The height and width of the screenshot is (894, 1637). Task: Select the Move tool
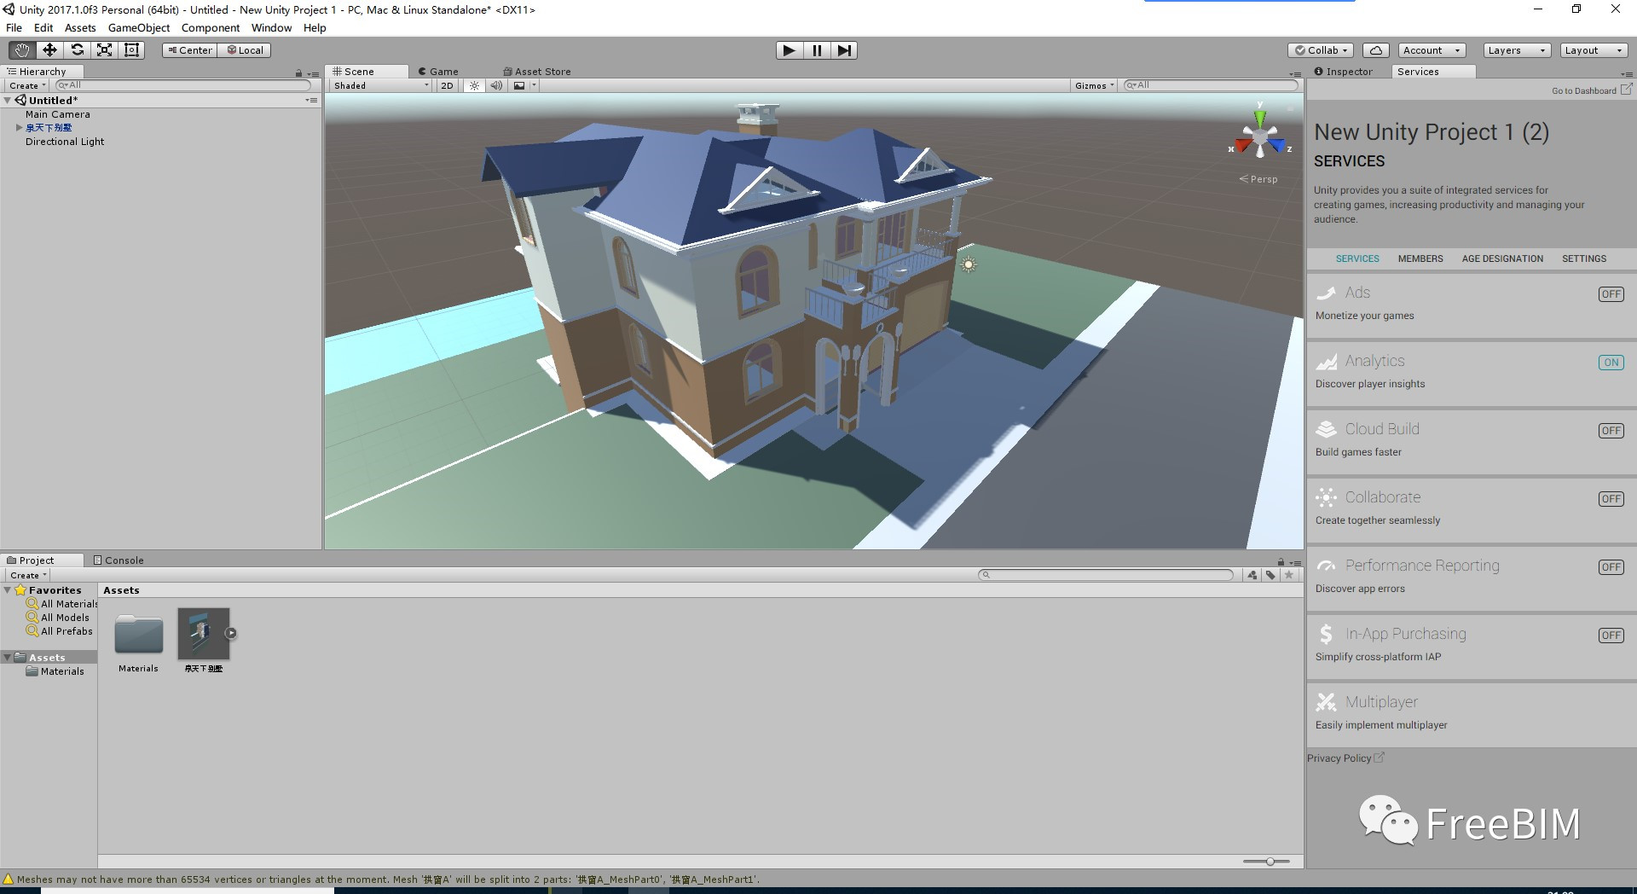pos(49,50)
